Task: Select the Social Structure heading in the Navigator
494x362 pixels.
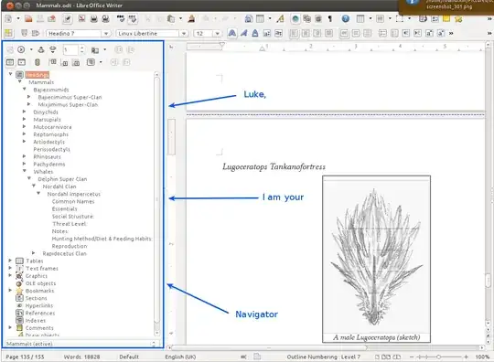Action: [x=73, y=217]
